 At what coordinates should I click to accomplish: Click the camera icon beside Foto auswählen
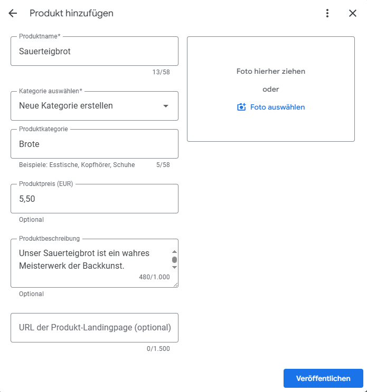241,107
